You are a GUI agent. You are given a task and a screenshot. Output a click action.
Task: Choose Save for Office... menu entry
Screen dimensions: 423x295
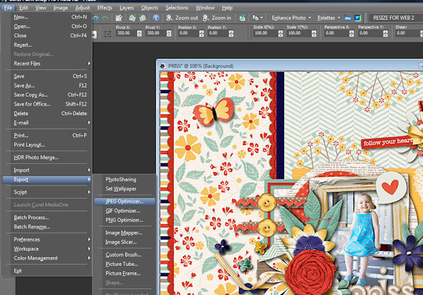pyautogui.click(x=47, y=104)
